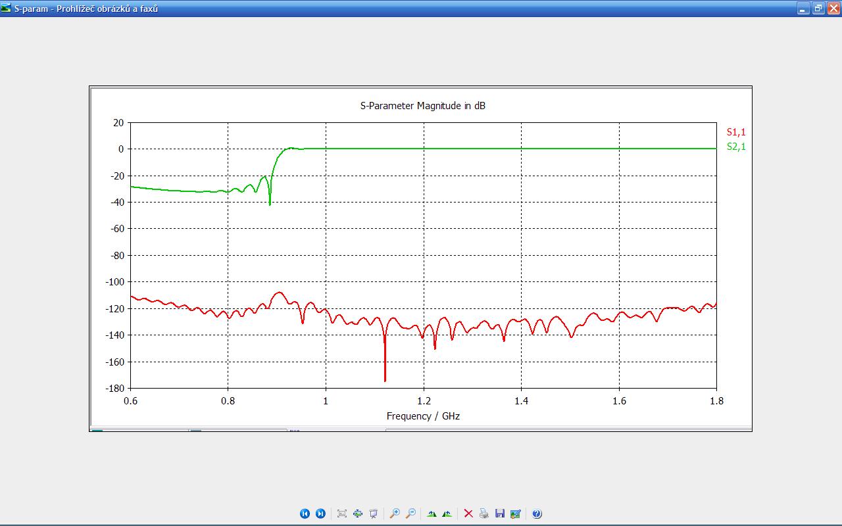This screenshot has width=842, height=526.
Task: Click the viewer app icon in the title bar
Action: click(6, 8)
